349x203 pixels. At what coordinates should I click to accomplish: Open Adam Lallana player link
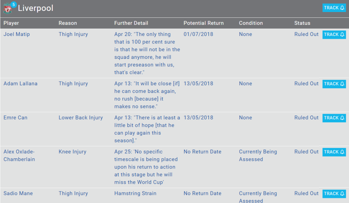pos(20,84)
